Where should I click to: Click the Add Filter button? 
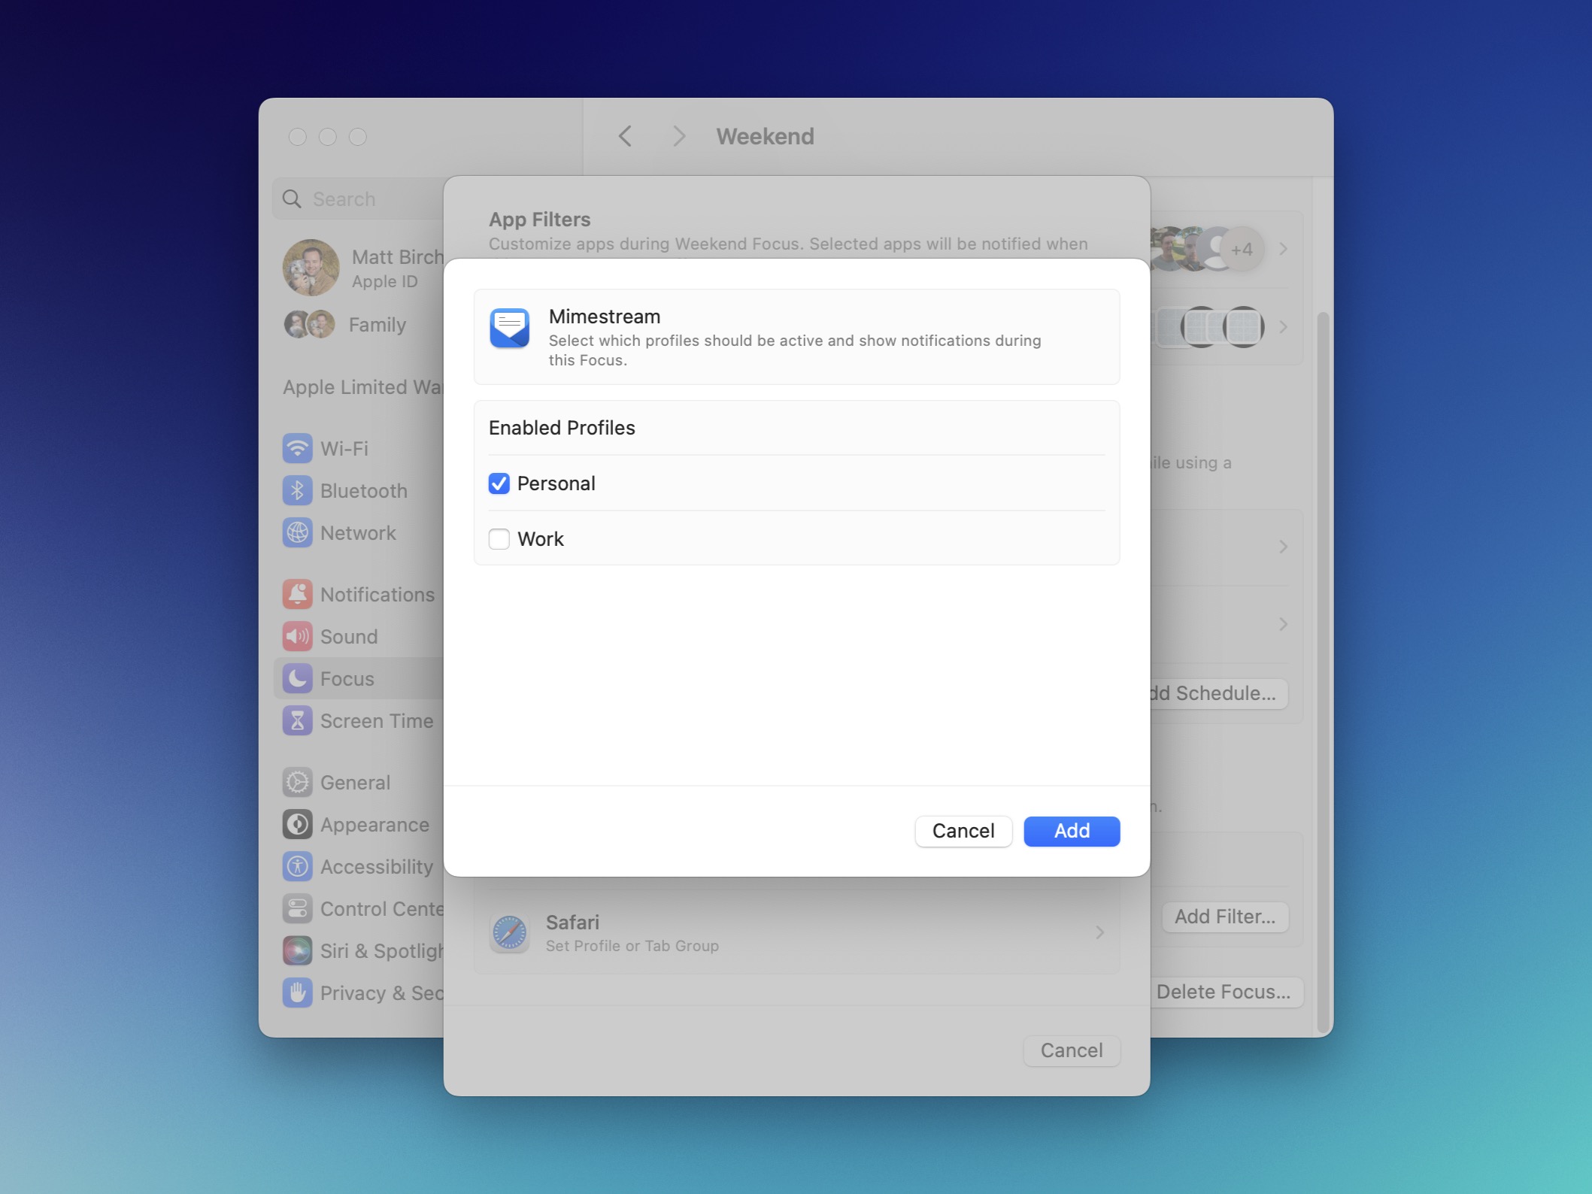tap(1225, 917)
